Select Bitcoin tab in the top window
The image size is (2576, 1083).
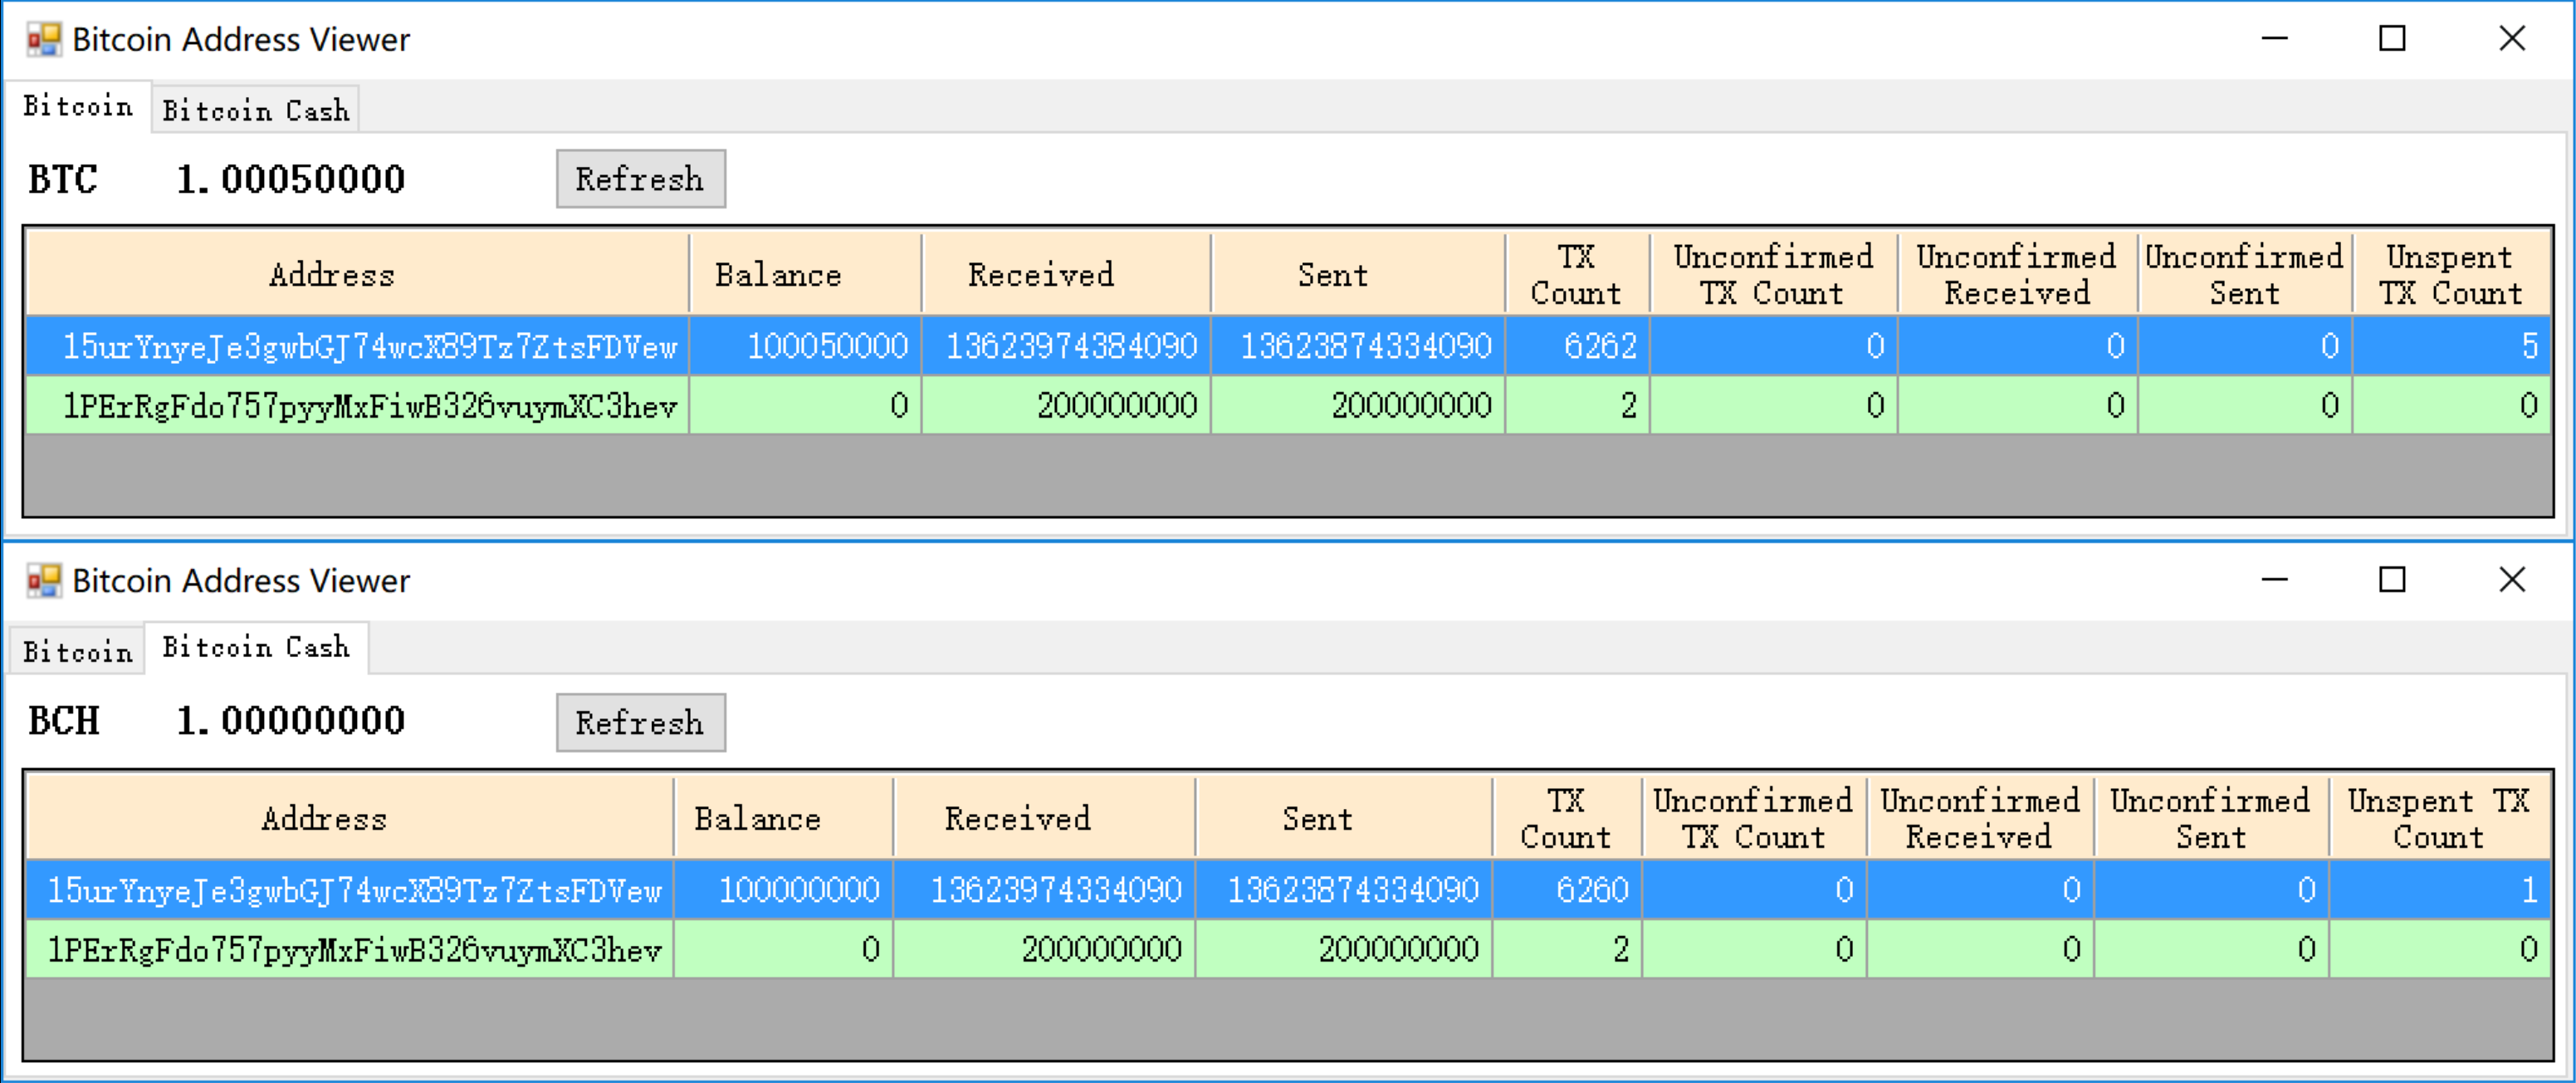[78, 106]
